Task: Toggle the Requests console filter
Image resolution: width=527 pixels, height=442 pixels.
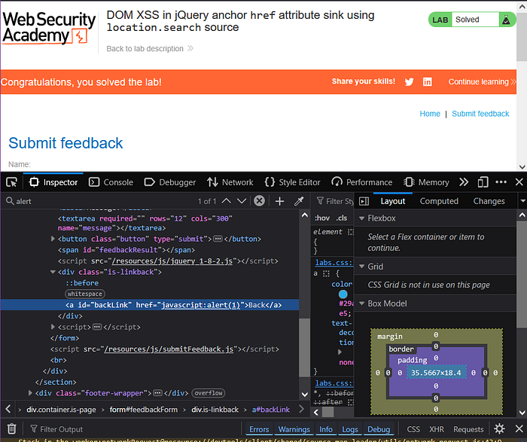Action: [x=468, y=429]
